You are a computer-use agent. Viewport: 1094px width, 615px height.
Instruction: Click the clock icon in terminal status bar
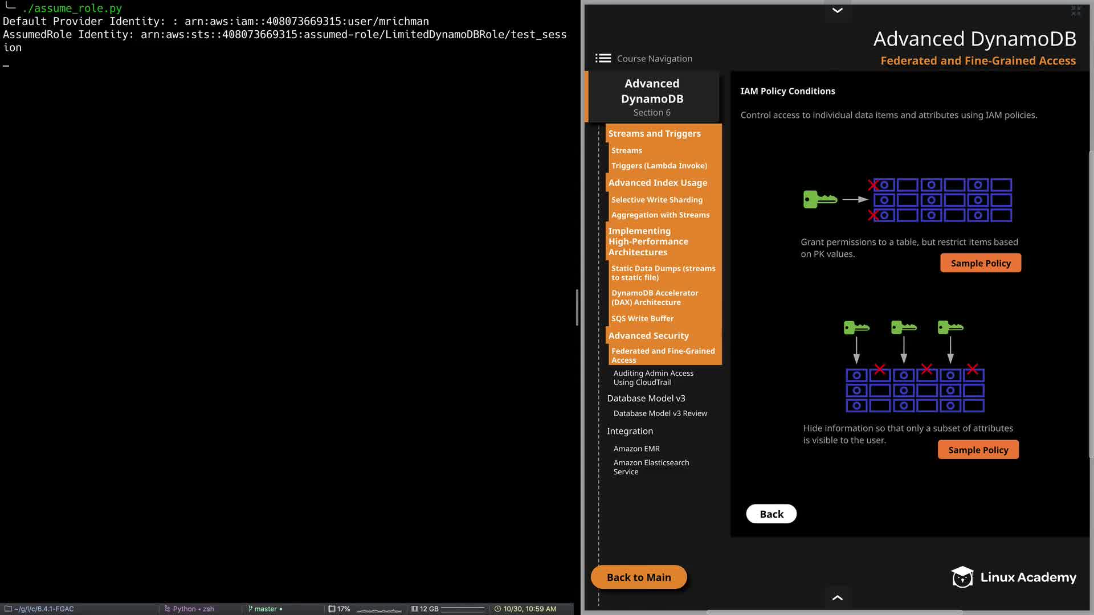pos(497,609)
